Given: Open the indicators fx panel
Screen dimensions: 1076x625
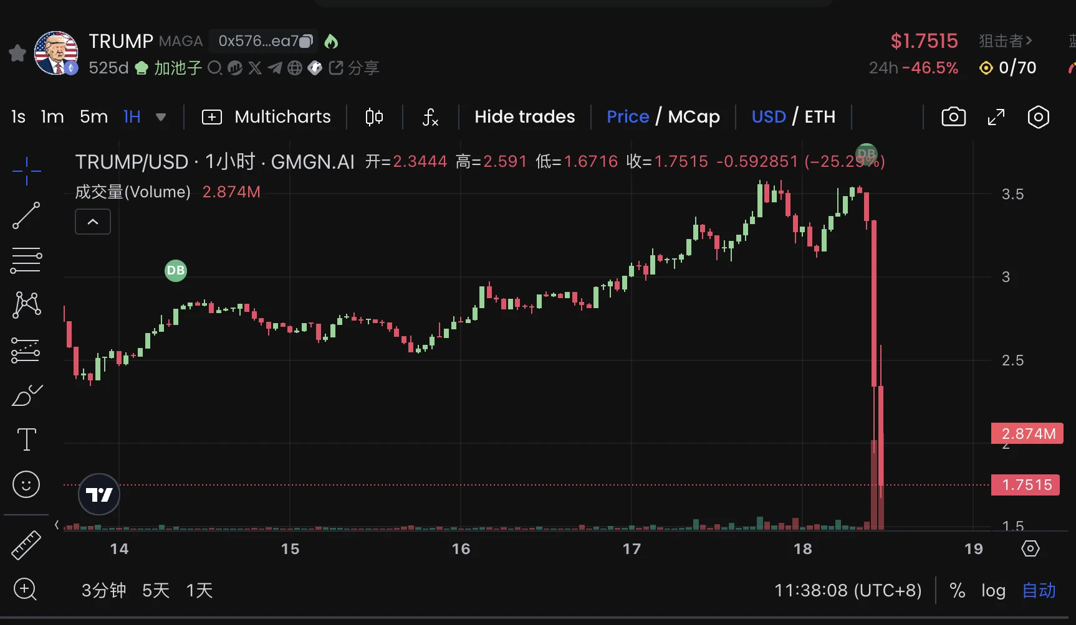Looking at the screenshot, I should [431, 117].
